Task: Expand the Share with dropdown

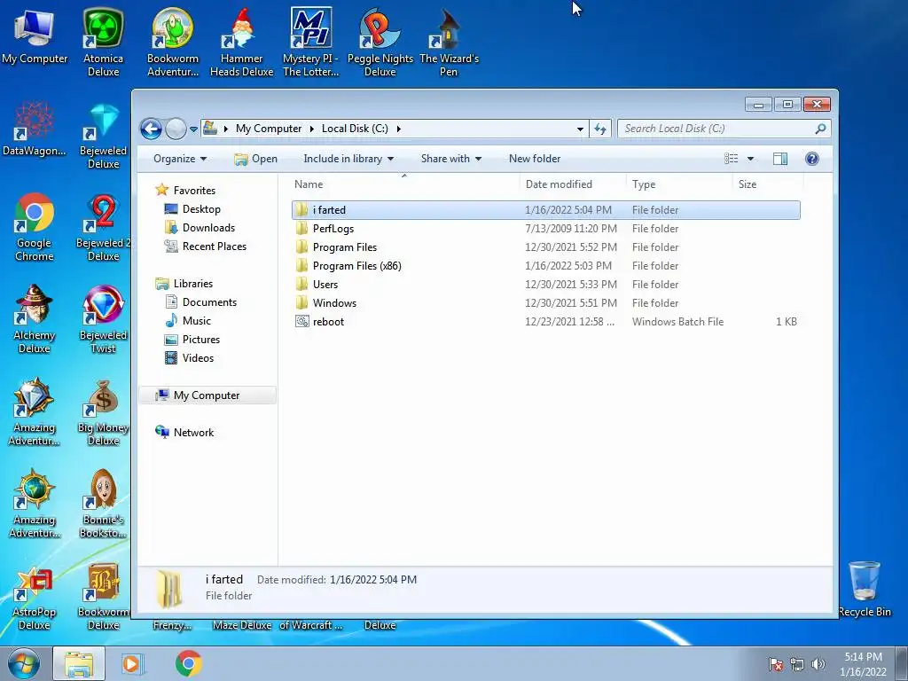Action: click(x=451, y=159)
